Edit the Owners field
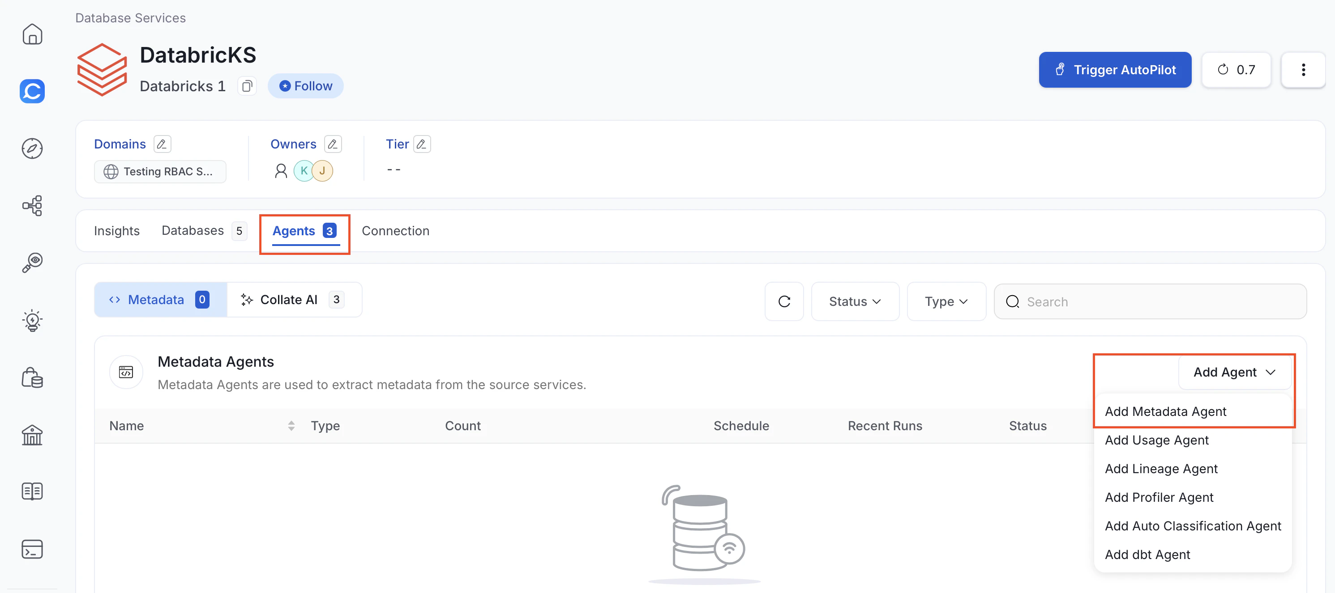This screenshot has height=593, width=1335. [333, 144]
